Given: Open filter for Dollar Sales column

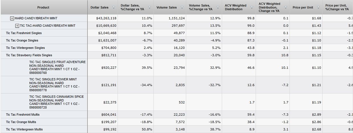Looking at the screenshot, I should (x=114, y=8).
